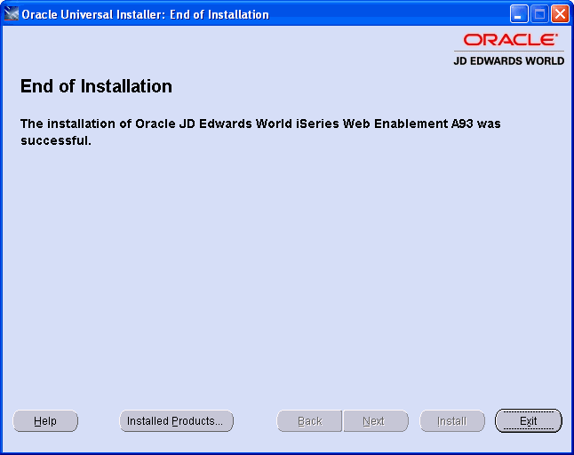Click the installation successful message text
Viewport: 574px width, 455px height.
pyautogui.click(x=260, y=132)
